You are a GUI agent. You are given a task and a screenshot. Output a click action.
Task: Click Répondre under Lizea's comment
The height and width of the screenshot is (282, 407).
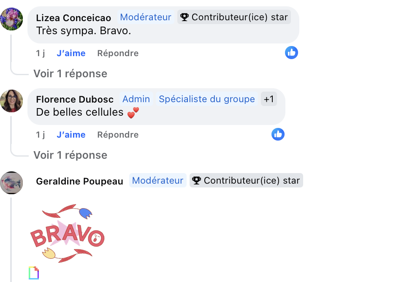click(x=118, y=53)
